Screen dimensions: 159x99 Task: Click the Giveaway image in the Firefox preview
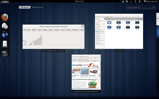click(x=76, y=72)
